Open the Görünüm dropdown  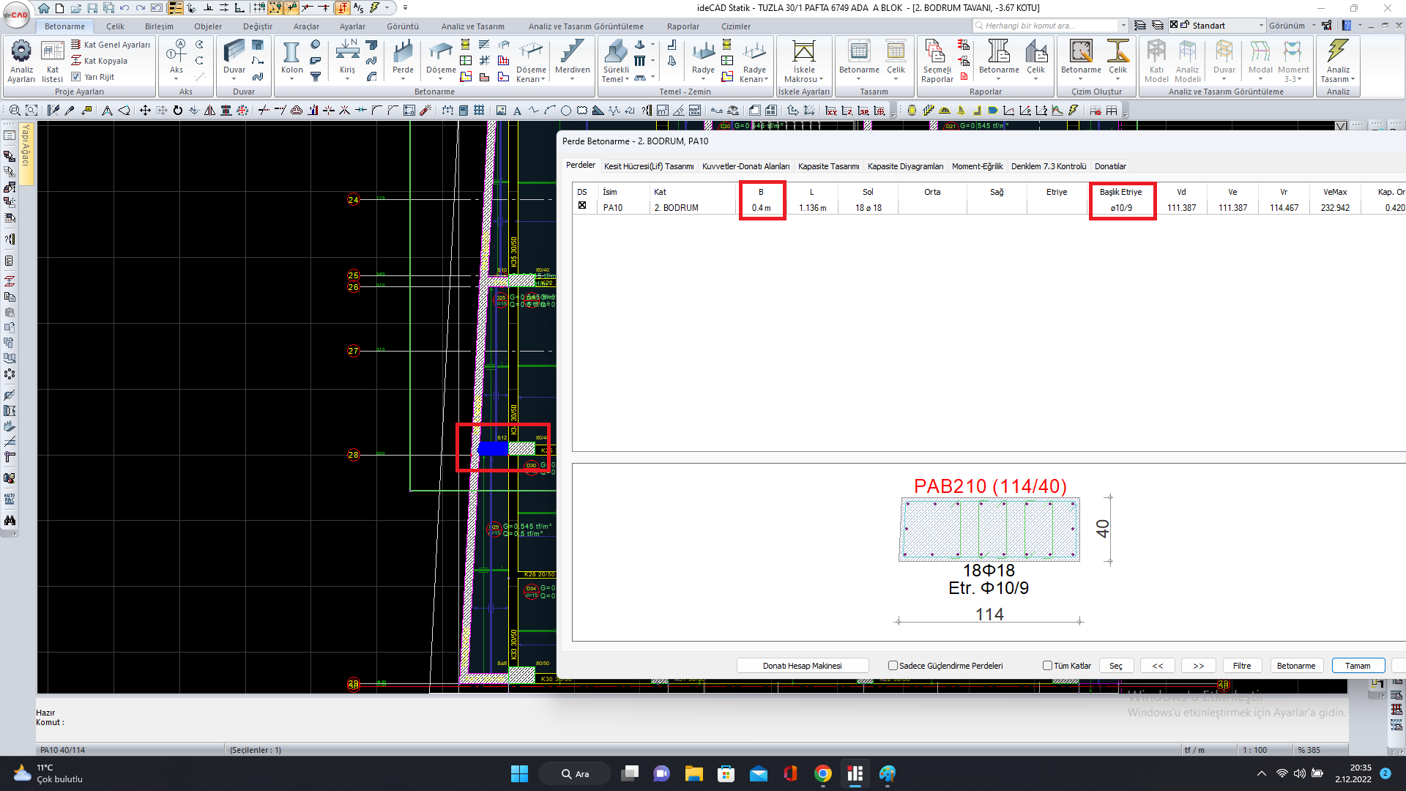1292,26
